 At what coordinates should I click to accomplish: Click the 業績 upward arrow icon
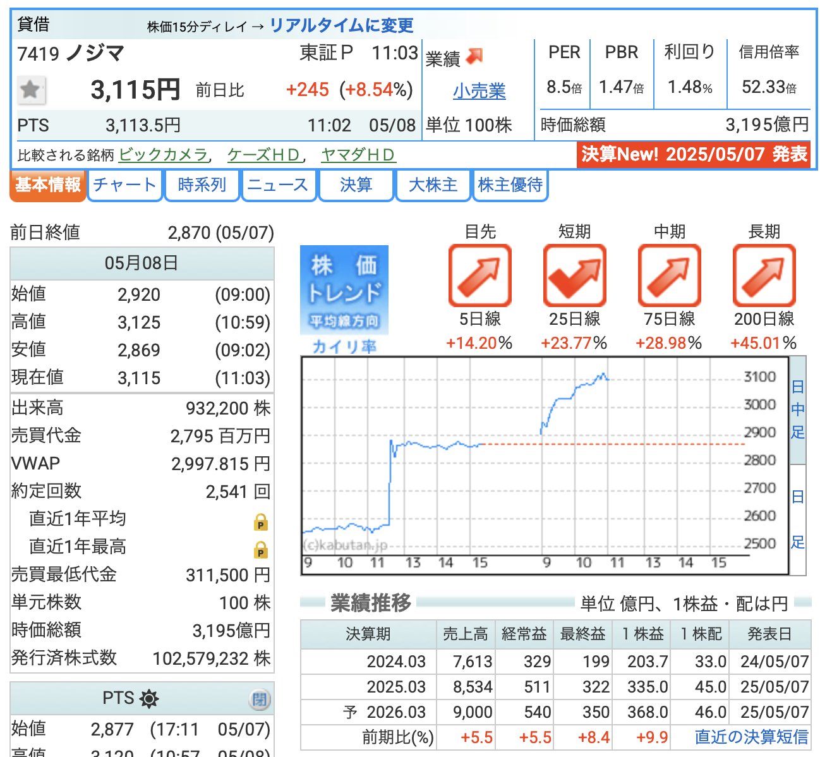pos(474,57)
